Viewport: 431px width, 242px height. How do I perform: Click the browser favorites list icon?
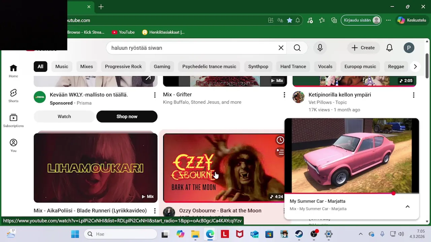(x=322, y=20)
